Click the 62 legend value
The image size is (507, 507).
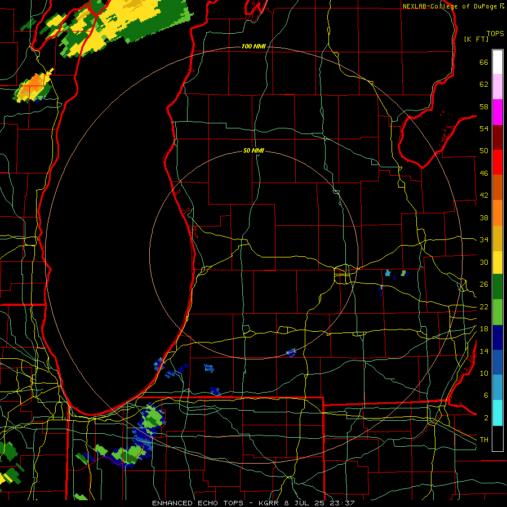coord(484,84)
